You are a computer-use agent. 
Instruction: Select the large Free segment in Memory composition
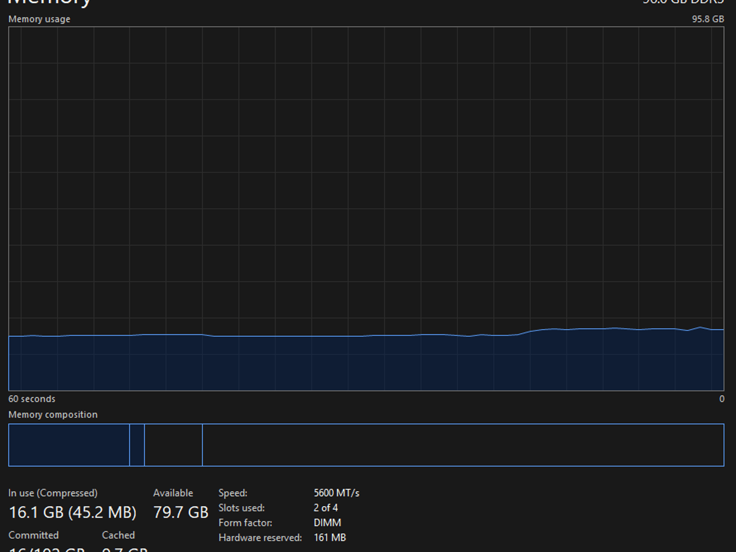(463, 445)
